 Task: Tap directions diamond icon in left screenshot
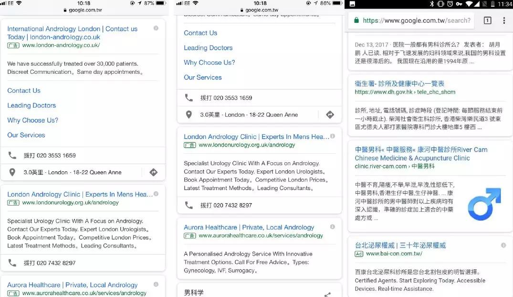click(154, 172)
